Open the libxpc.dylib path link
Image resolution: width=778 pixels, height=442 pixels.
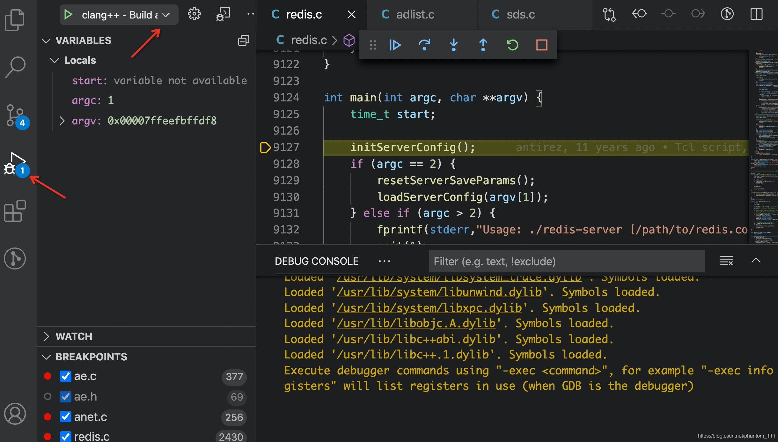(x=429, y=308)
